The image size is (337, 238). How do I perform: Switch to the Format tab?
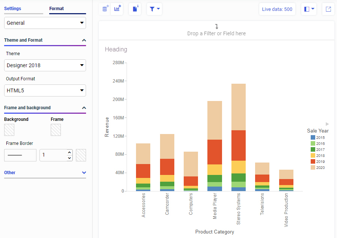56,9
